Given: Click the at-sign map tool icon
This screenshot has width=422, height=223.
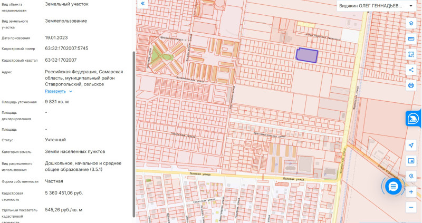Looking at the screenshot, I should (x=411, y=176).
